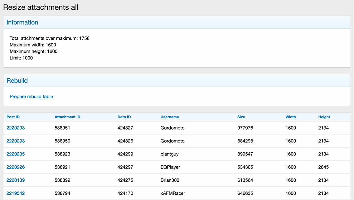Click the Height column header
The width and height of the screenshot is (354, 200).
[x=324, y=117]
